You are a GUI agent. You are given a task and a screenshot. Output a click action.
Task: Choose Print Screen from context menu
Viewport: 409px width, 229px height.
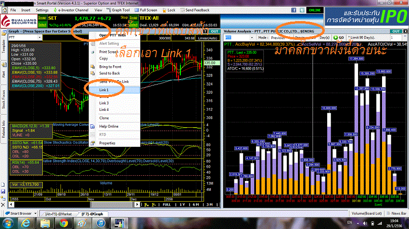[x=109, y=52]
